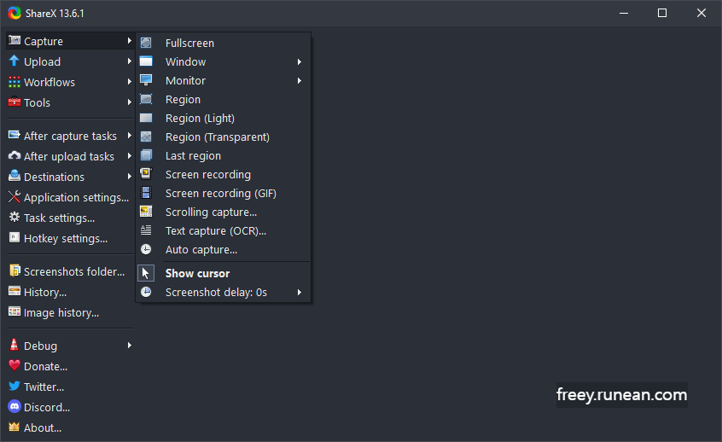The height and width of the screenshot is (442, 722).
Task: Click the Last region icon
Action: [146, 155]
